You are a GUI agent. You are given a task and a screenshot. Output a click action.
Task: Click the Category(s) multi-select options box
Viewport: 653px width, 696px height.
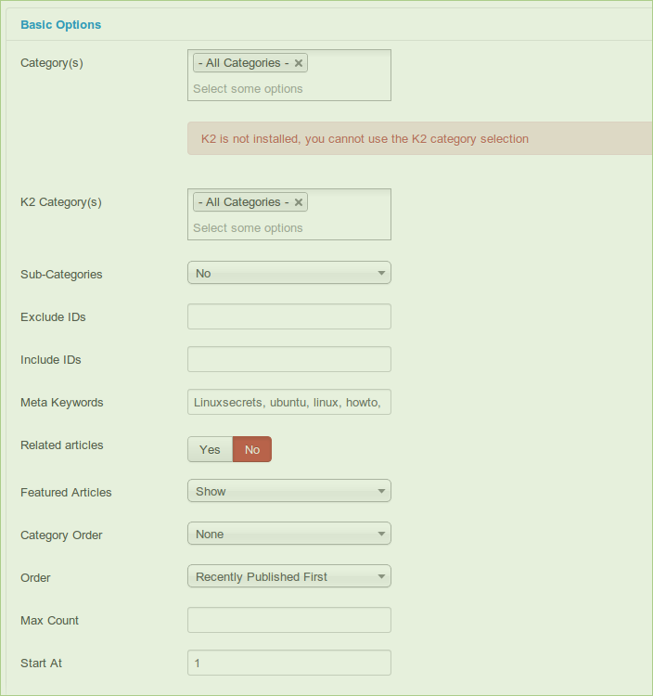[288, 89]
